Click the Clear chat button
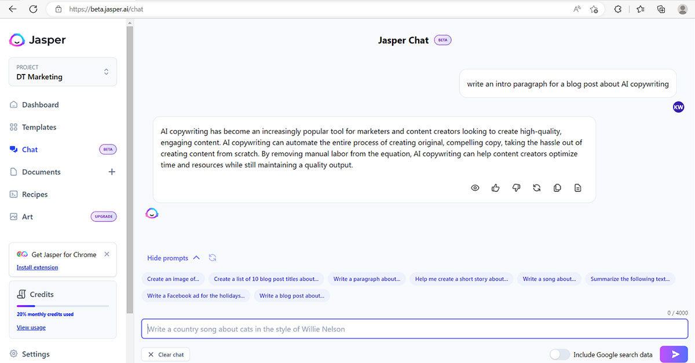The width and height of the screenshot is (695, 363). click(166, 354)
